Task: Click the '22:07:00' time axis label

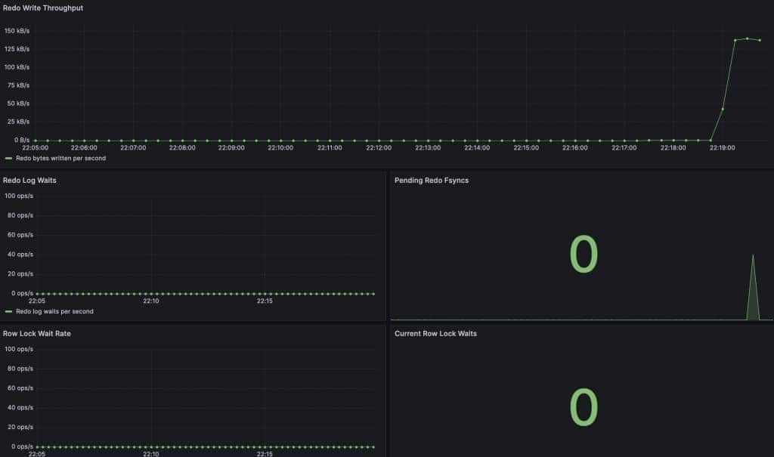Action: tap(133, 147)
